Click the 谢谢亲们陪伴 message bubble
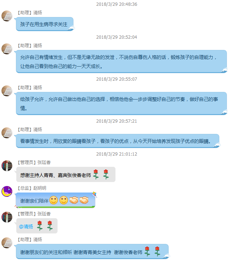 55,200
